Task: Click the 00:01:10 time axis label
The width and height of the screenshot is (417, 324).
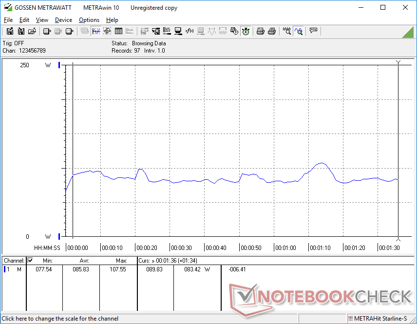Action: point(320,248)
